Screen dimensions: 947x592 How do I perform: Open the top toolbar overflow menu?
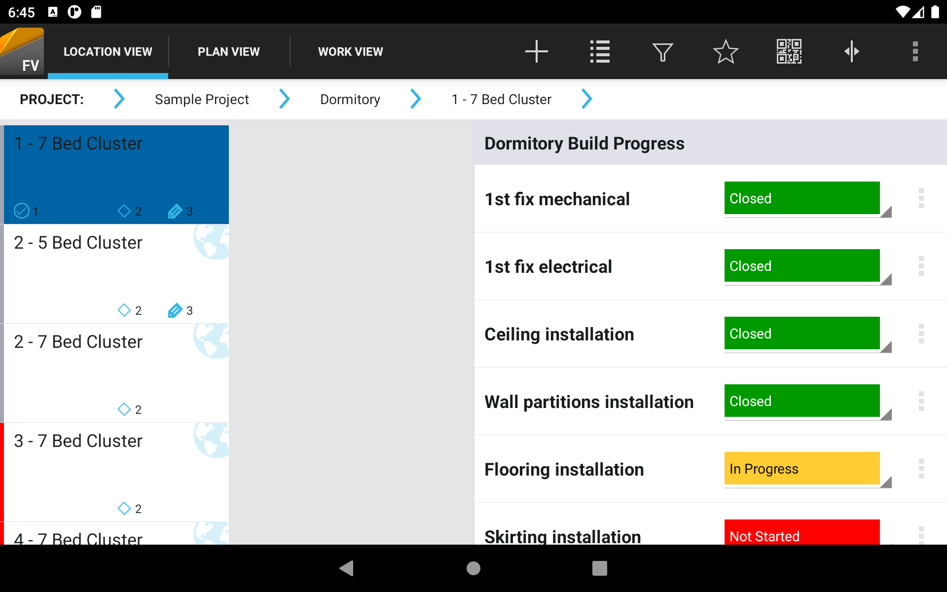point(915,51)
